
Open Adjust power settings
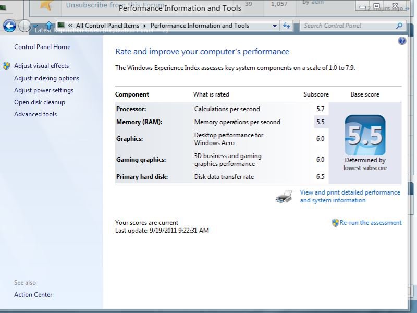pos(44,90)
